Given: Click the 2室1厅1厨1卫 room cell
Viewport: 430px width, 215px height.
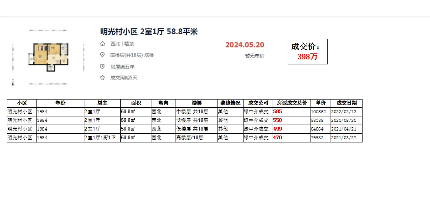Looking at the screenshot, I should [102, 137].
